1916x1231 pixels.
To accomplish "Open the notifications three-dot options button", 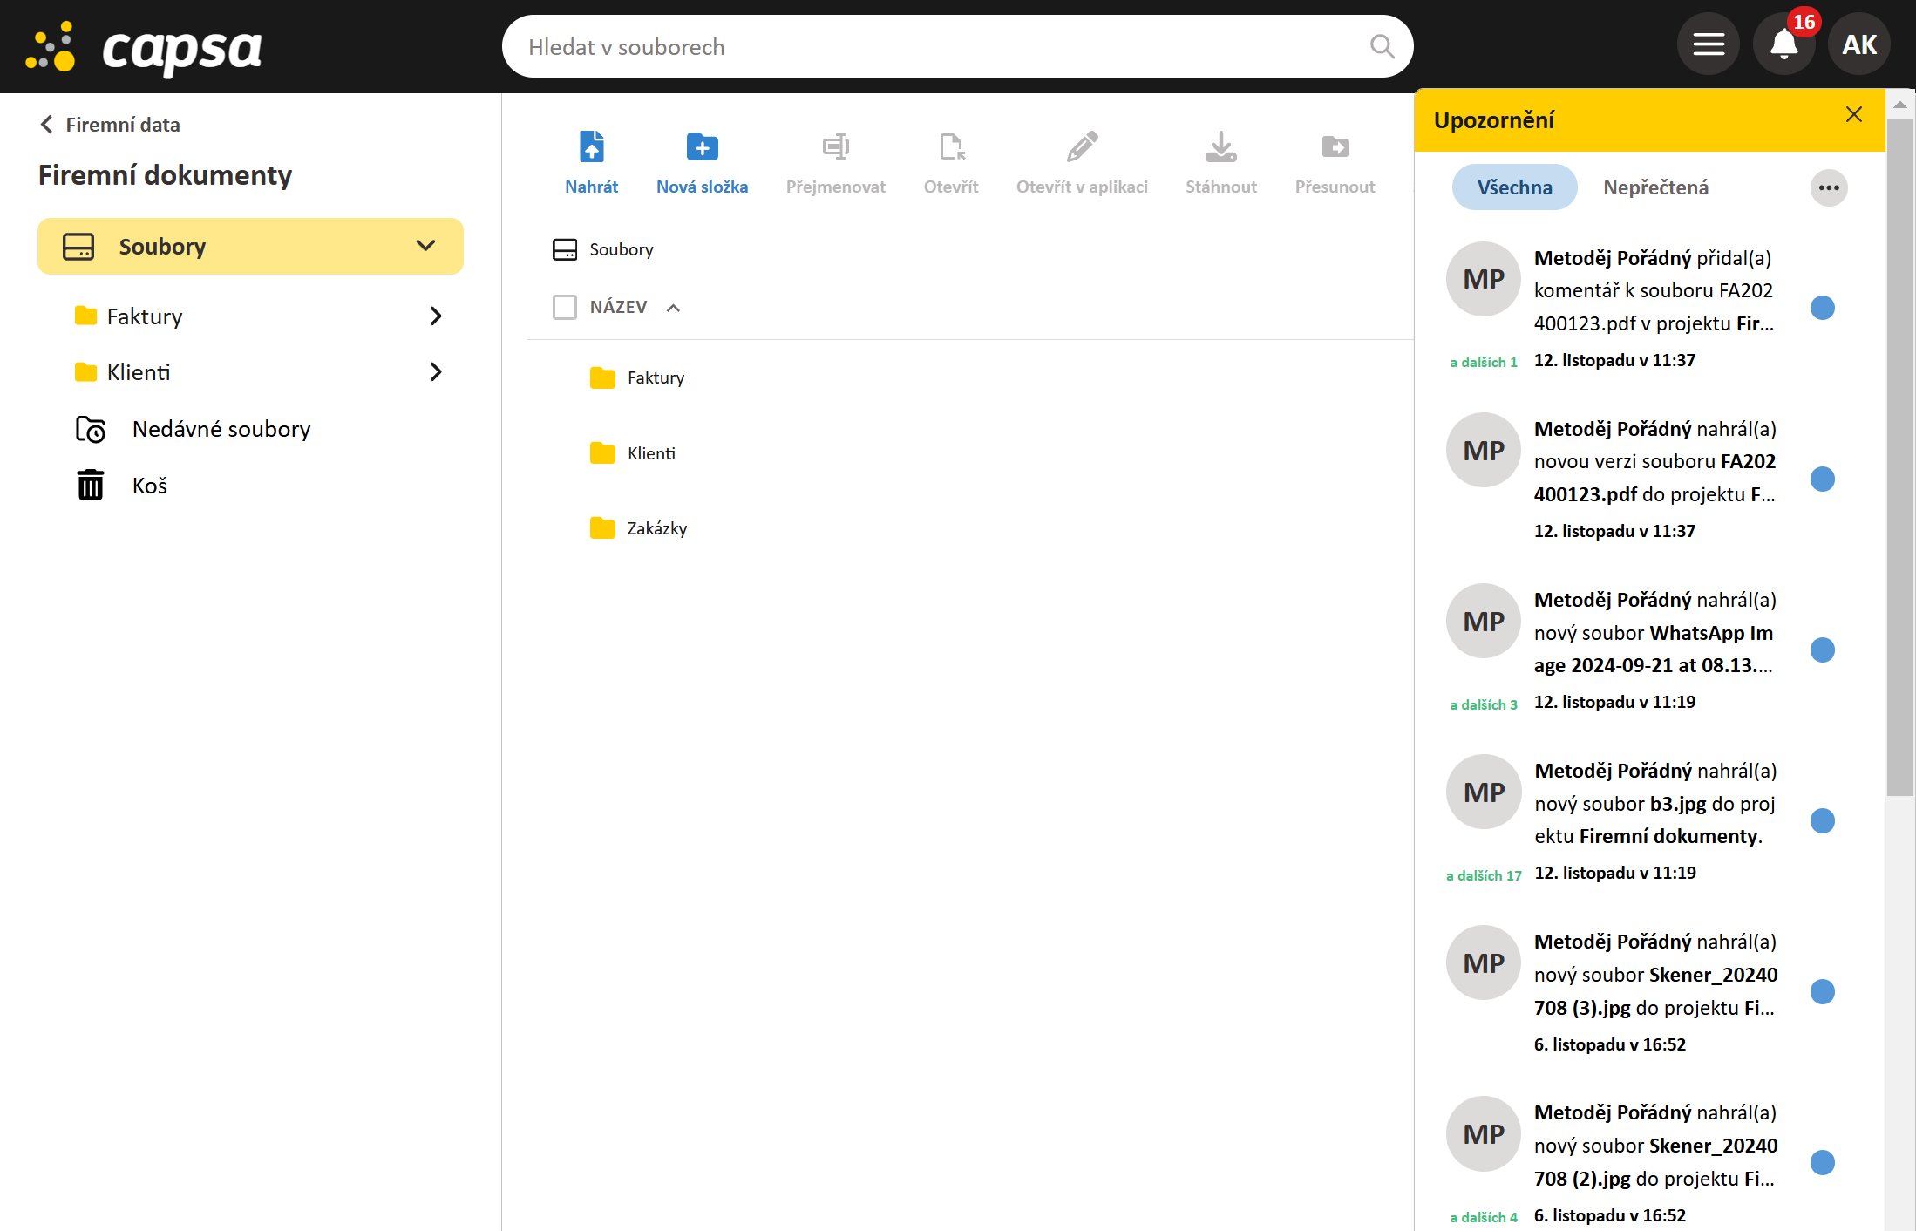I will tap(1829, 187).
